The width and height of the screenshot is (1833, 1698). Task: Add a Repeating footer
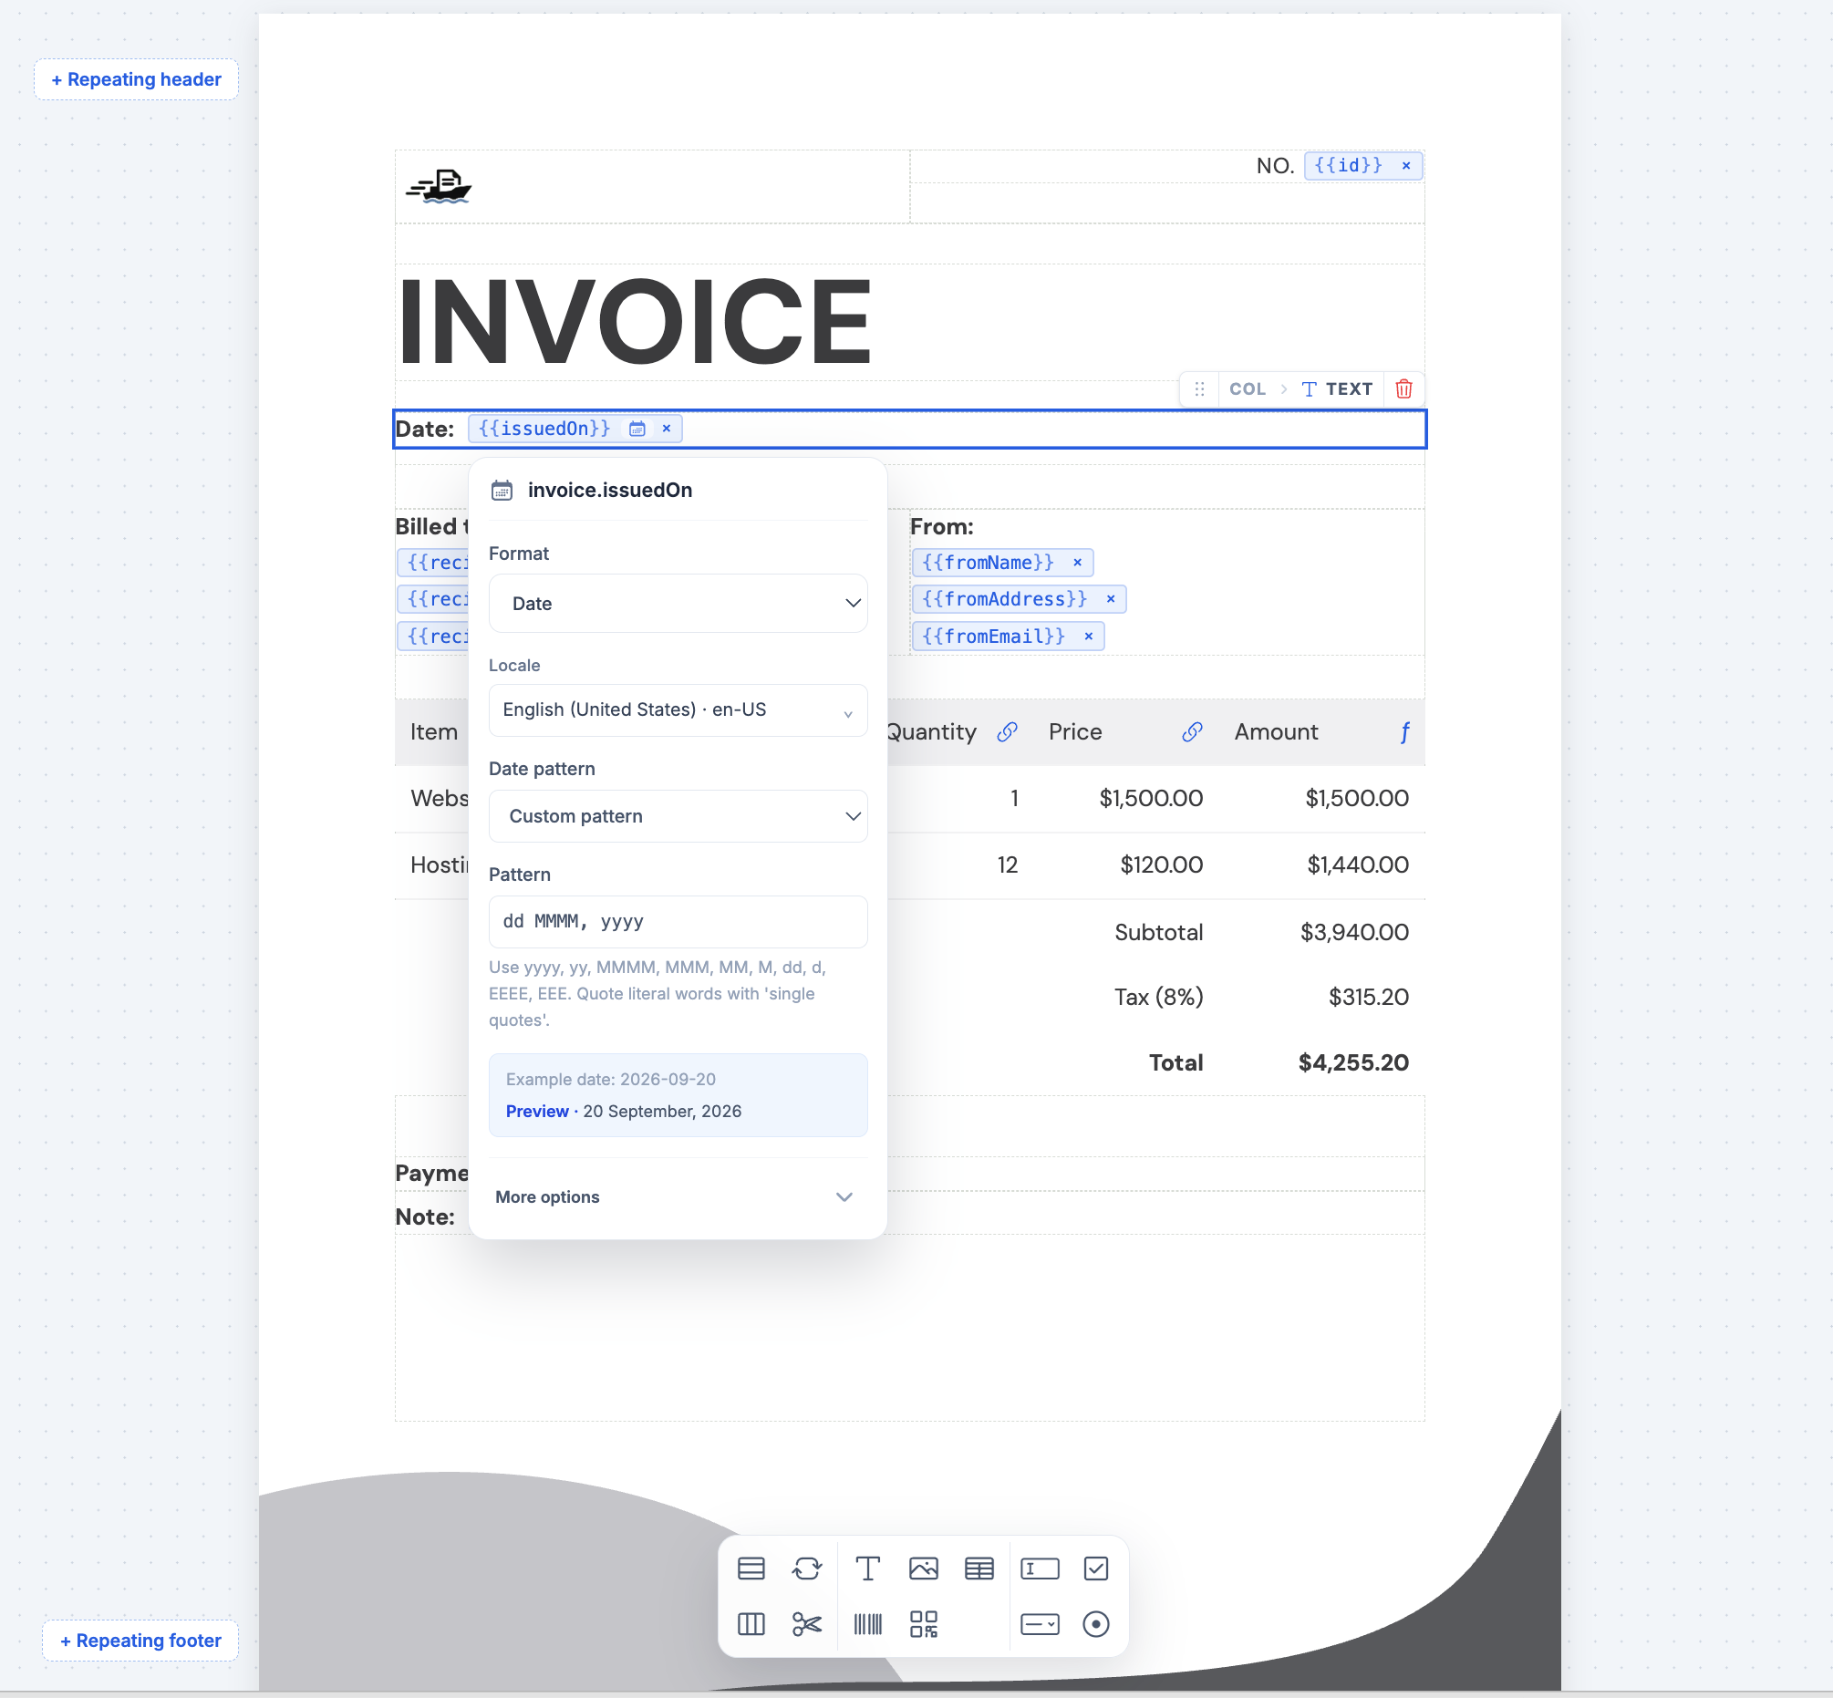point(140,1641)
